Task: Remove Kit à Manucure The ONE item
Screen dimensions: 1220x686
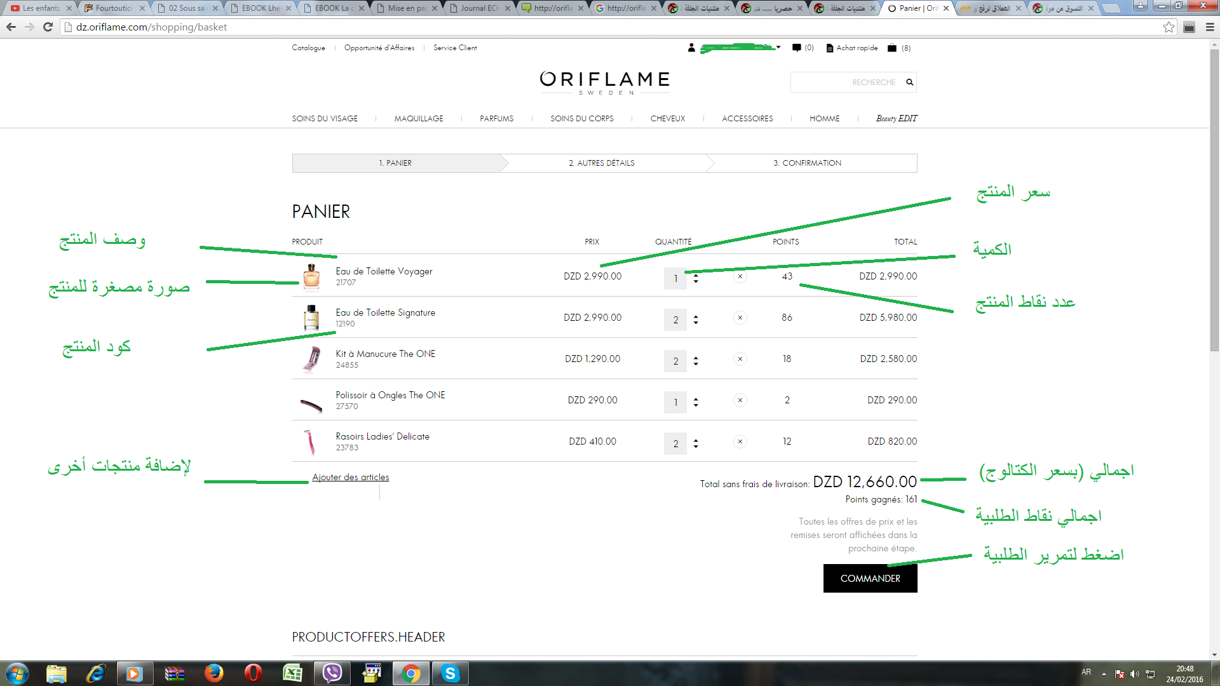Action: (x=740, y=359)
